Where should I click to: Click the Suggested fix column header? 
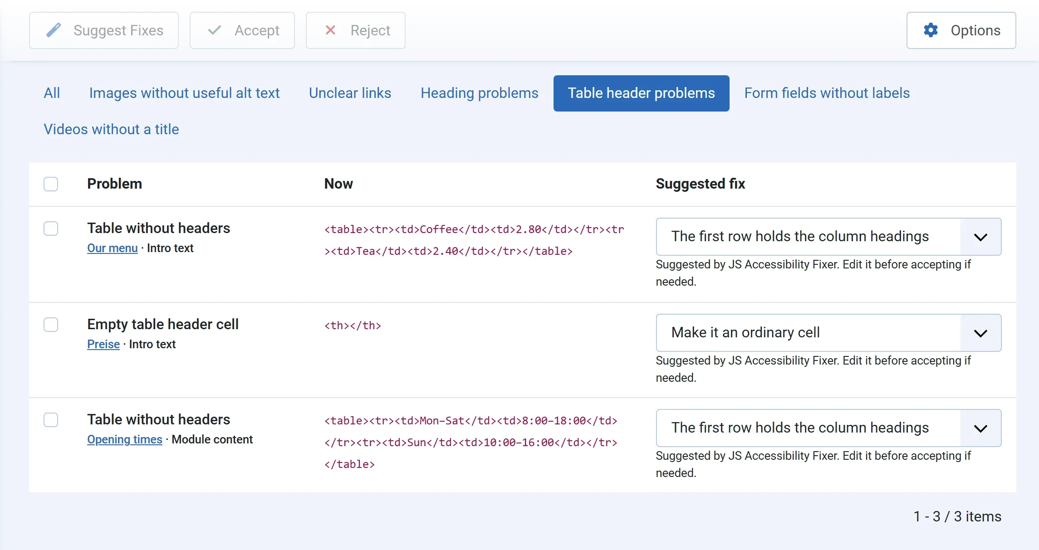coord(700,184)
